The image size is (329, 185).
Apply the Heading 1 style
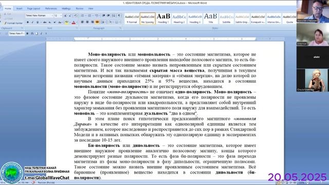[163, 18]
